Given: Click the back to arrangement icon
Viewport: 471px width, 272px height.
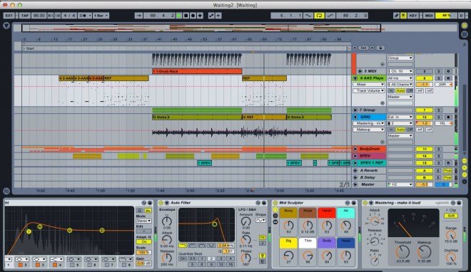Looking at the screenshot, I should click(x=218, y=16).
